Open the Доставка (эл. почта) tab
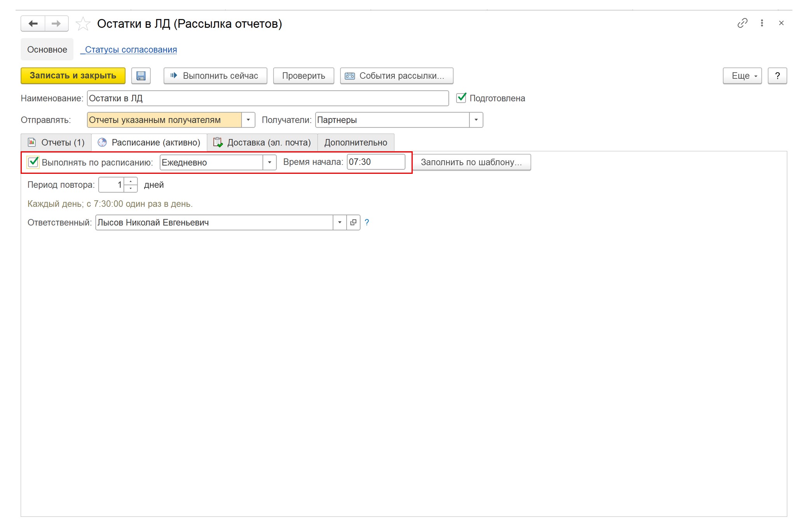The height and width of the screenshot is (530, 799). click(262, 142)
